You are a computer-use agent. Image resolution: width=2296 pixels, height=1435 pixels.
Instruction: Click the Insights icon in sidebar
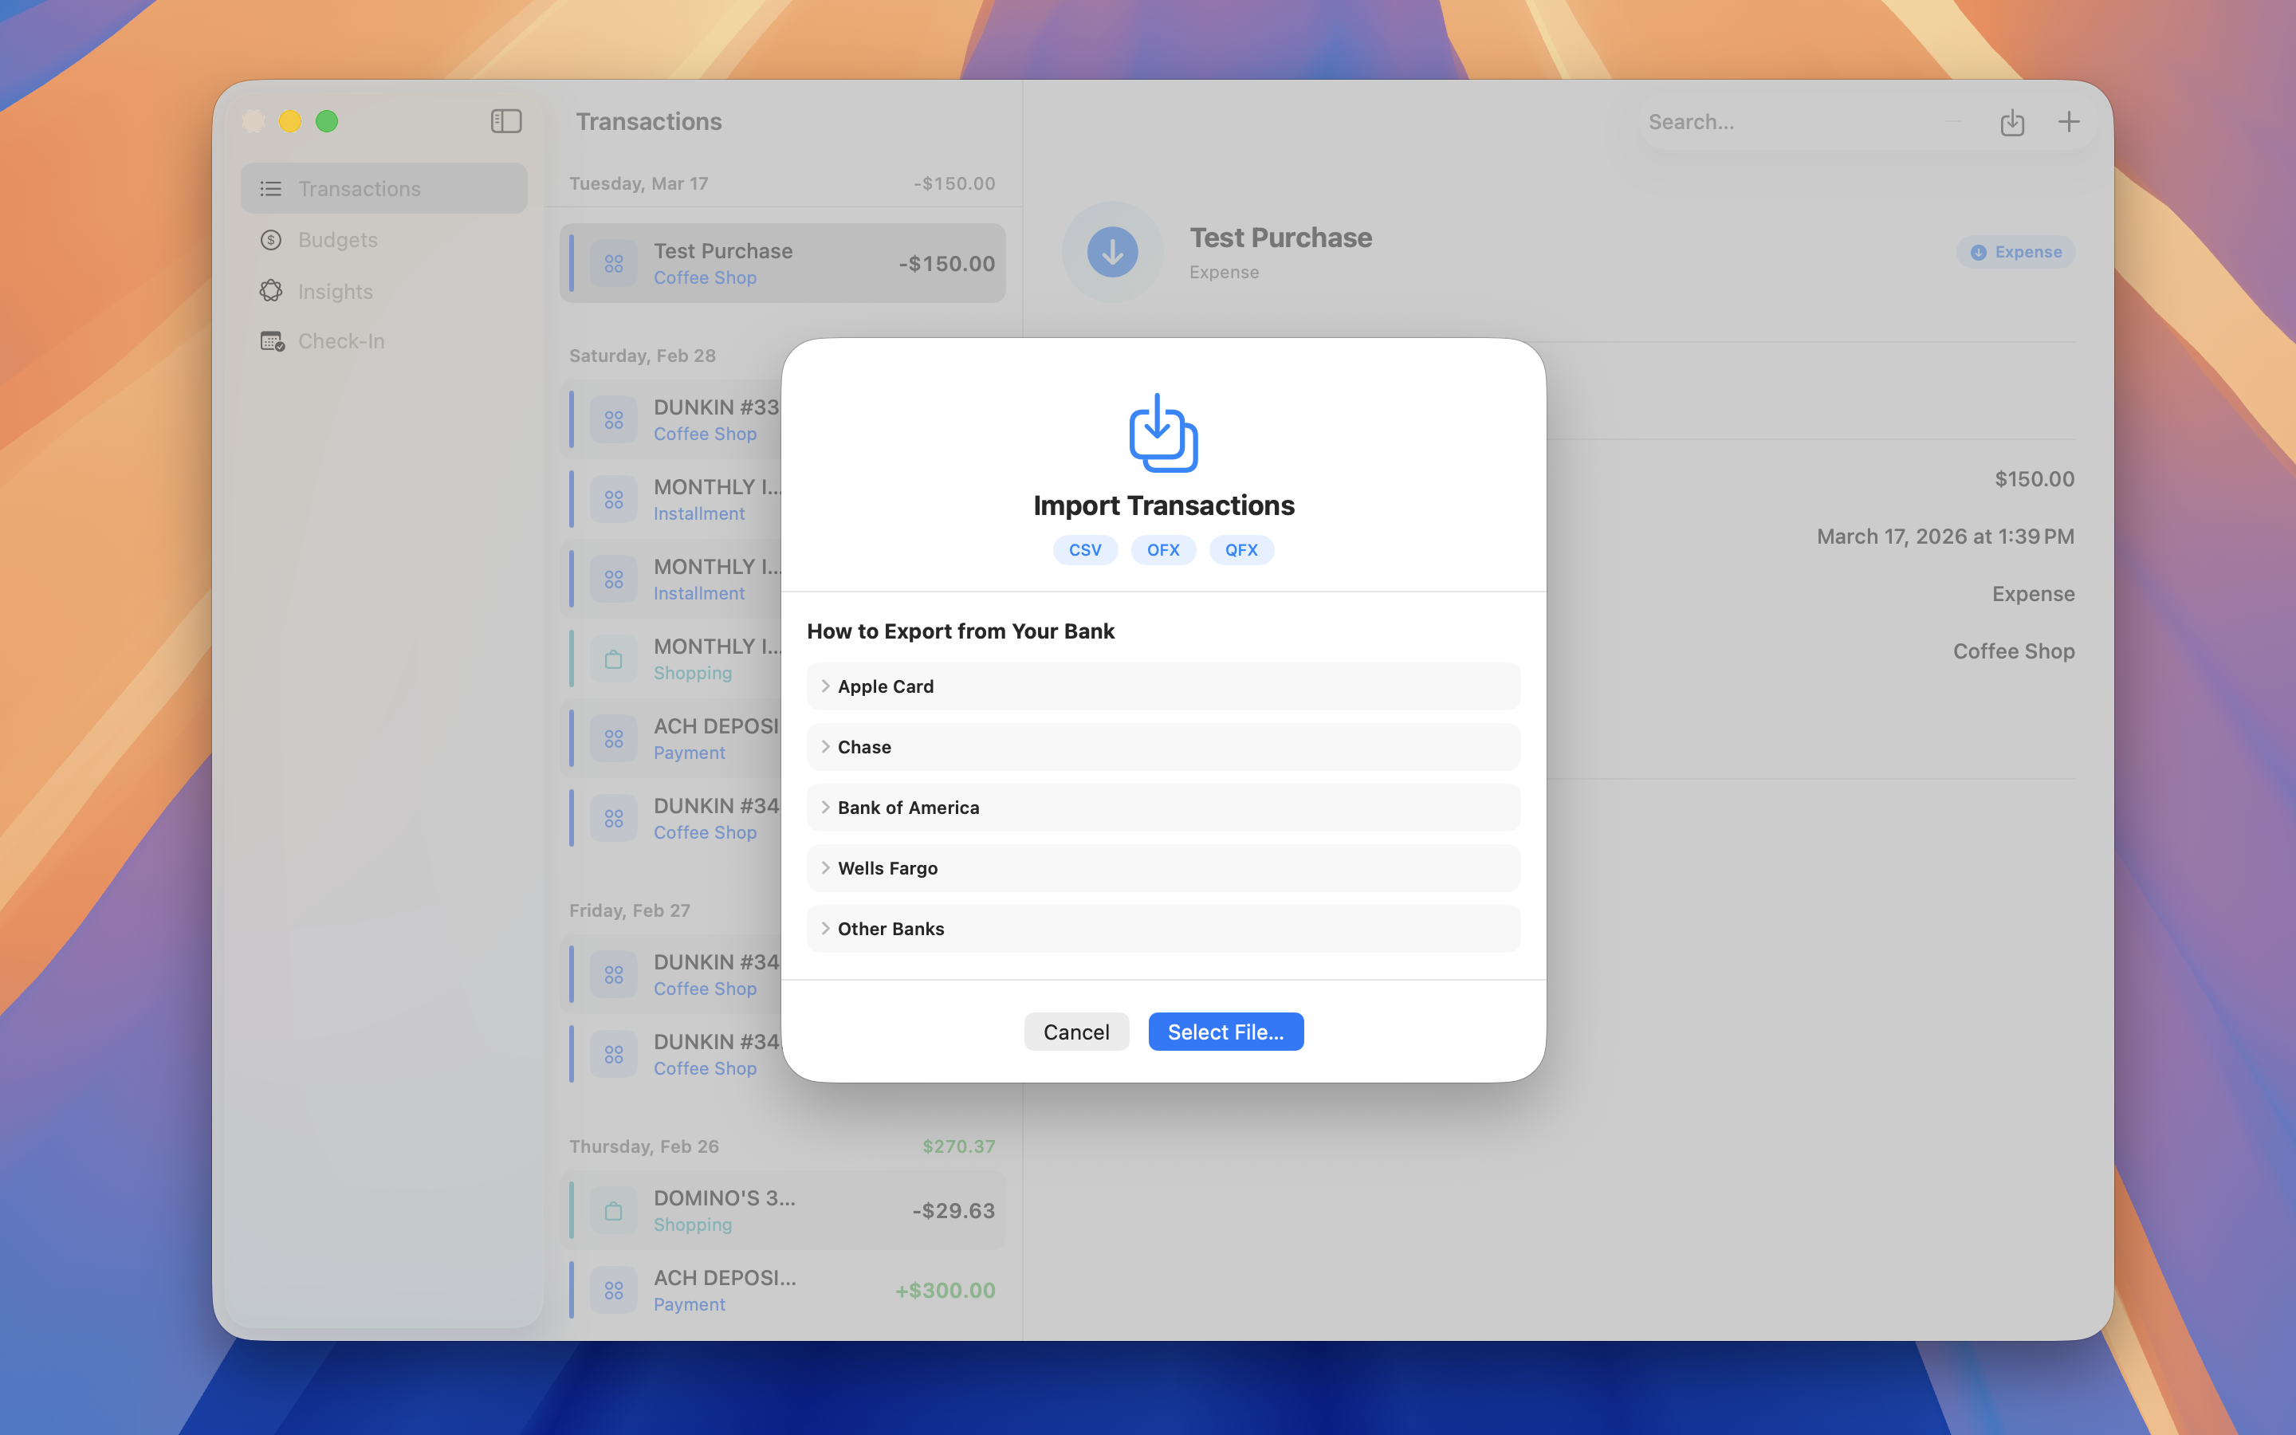pyautogui.click(x=271, y=290)
